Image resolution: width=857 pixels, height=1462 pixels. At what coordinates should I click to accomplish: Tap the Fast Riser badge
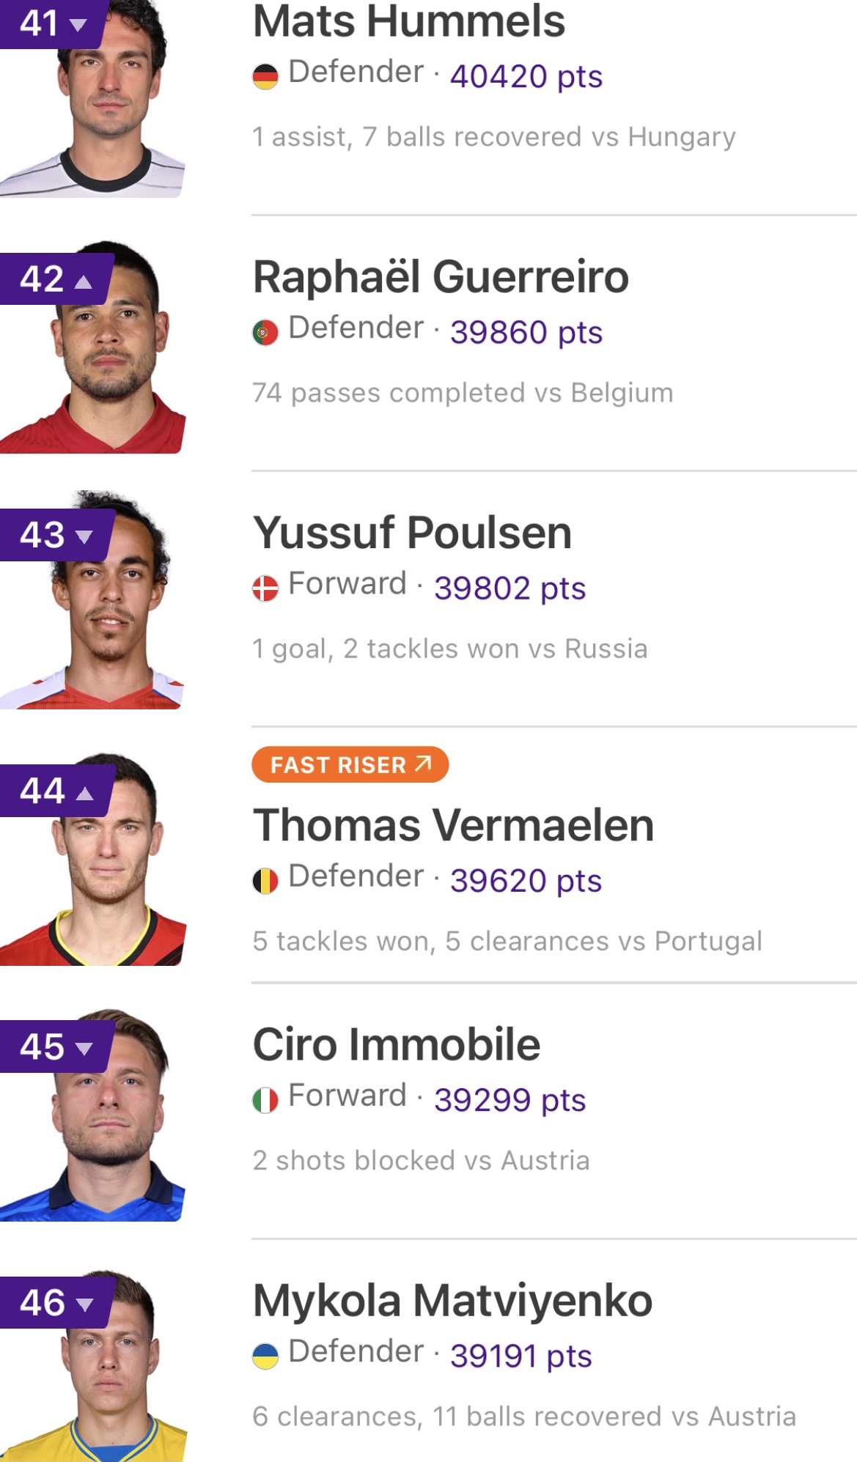pos(350,764)
